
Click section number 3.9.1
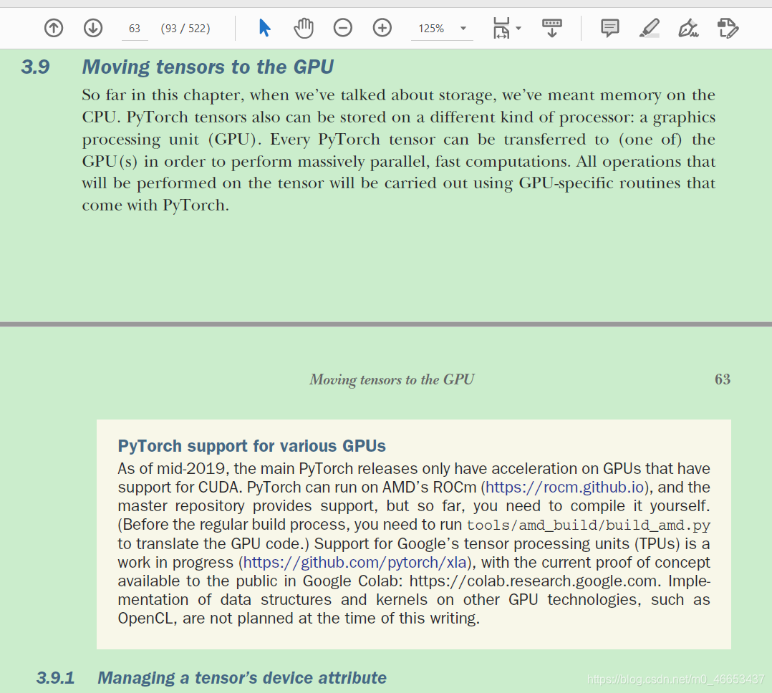pyautogui.click(x=55, y=678)
